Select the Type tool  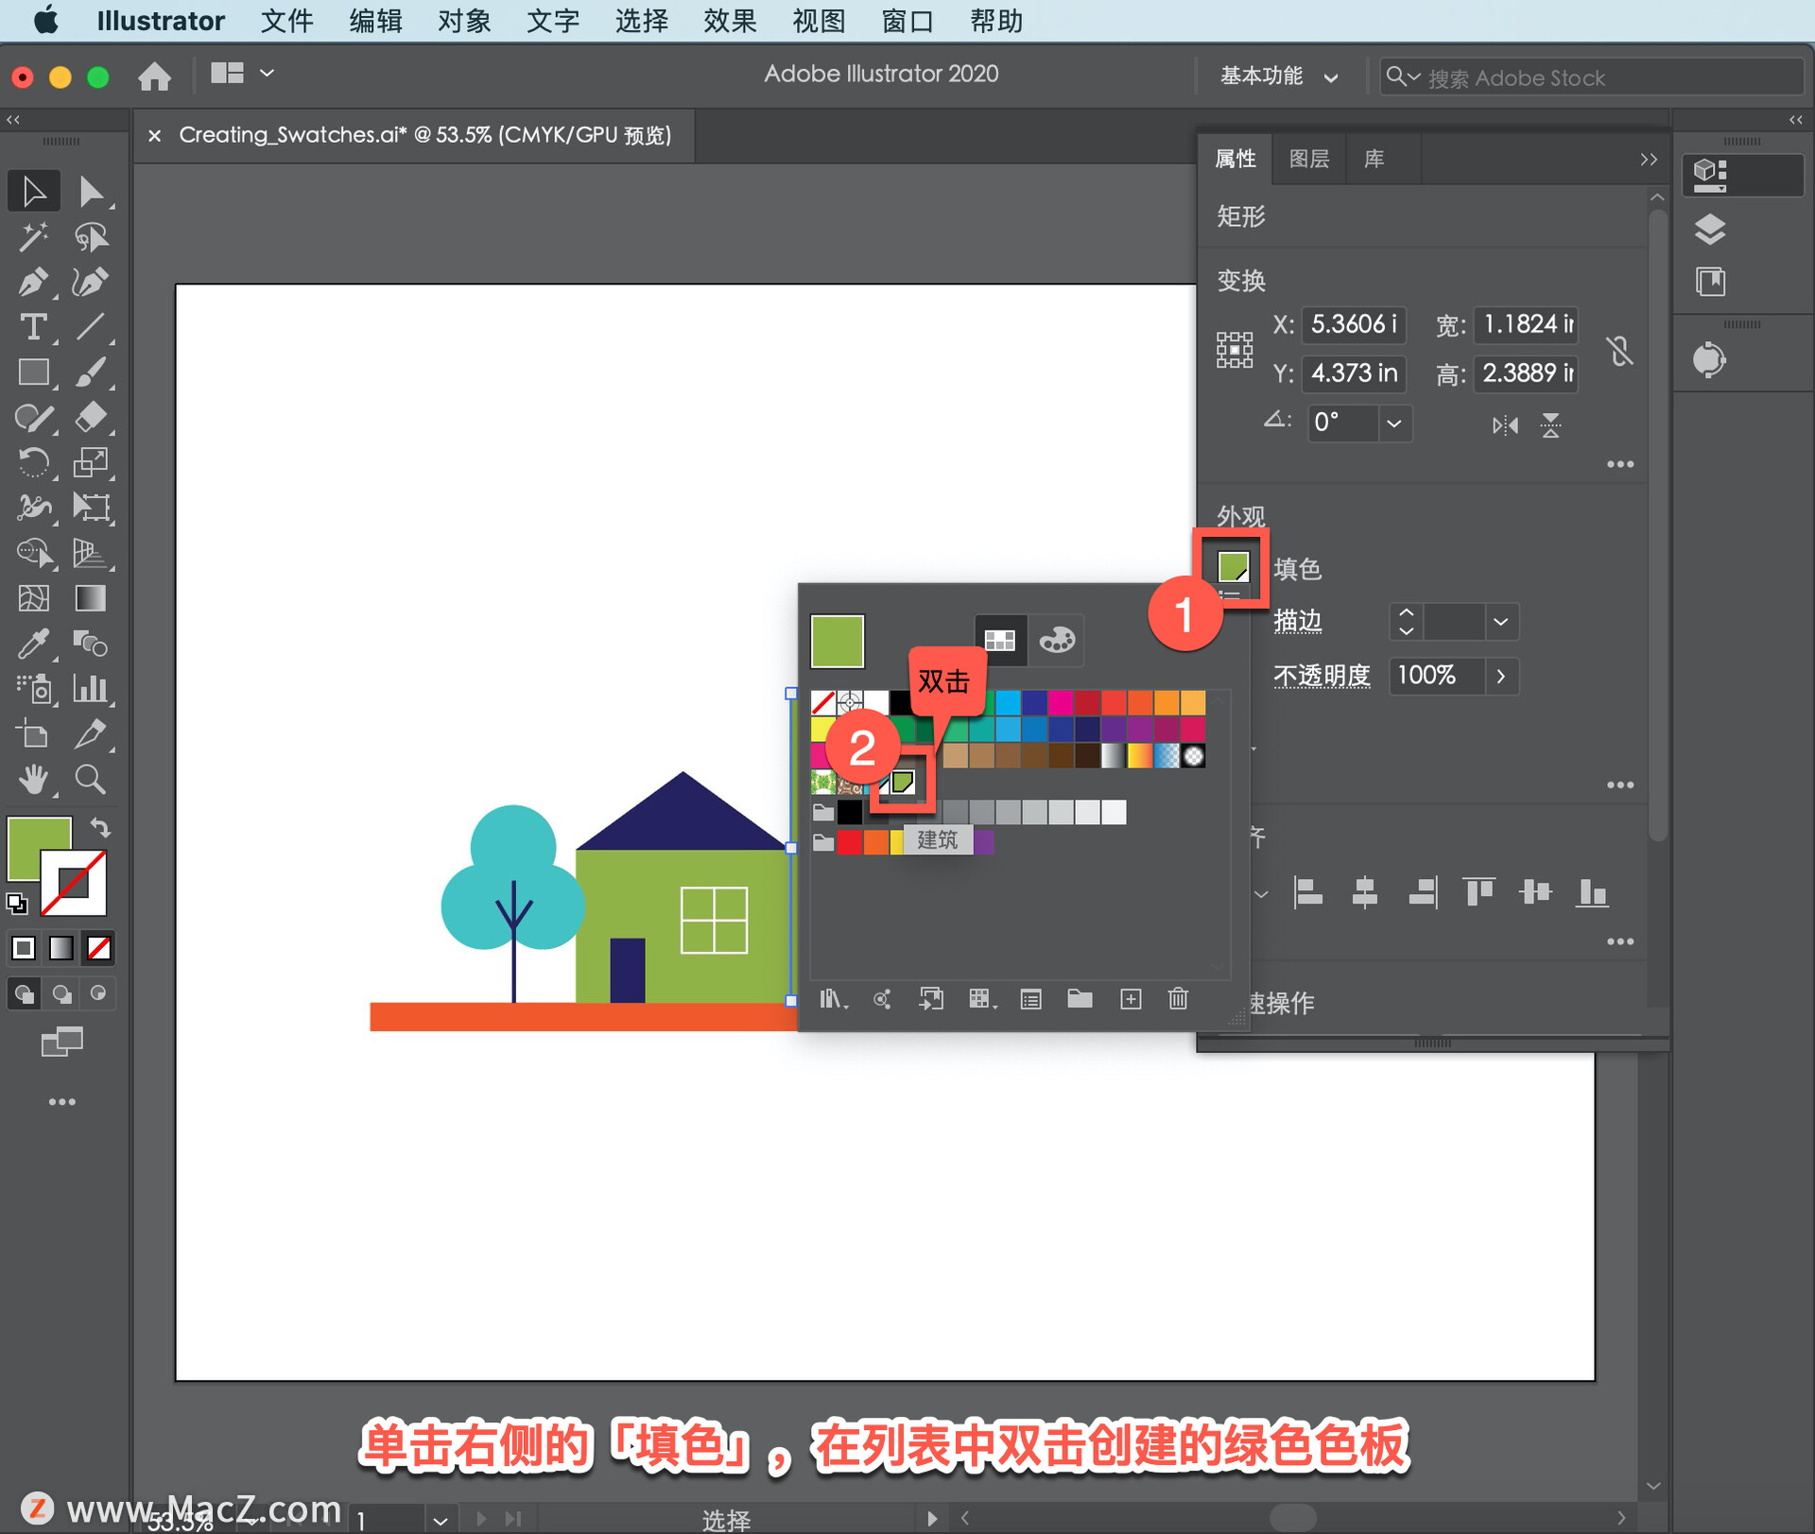pos(33,327)
